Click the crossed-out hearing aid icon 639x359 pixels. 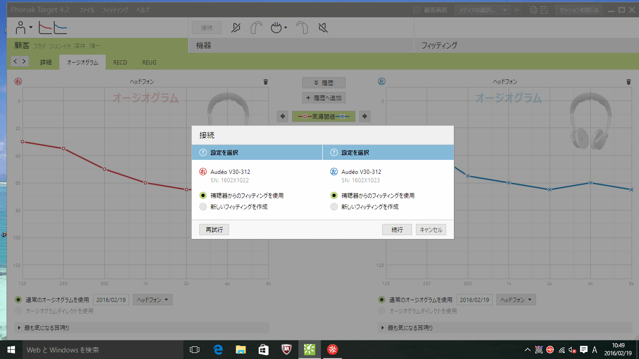(x=236, y=28)
